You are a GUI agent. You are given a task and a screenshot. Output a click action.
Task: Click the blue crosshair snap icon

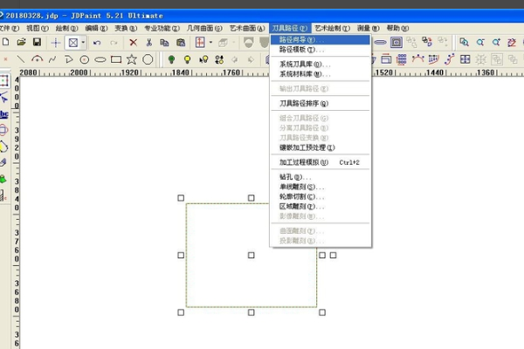[56, 43]
